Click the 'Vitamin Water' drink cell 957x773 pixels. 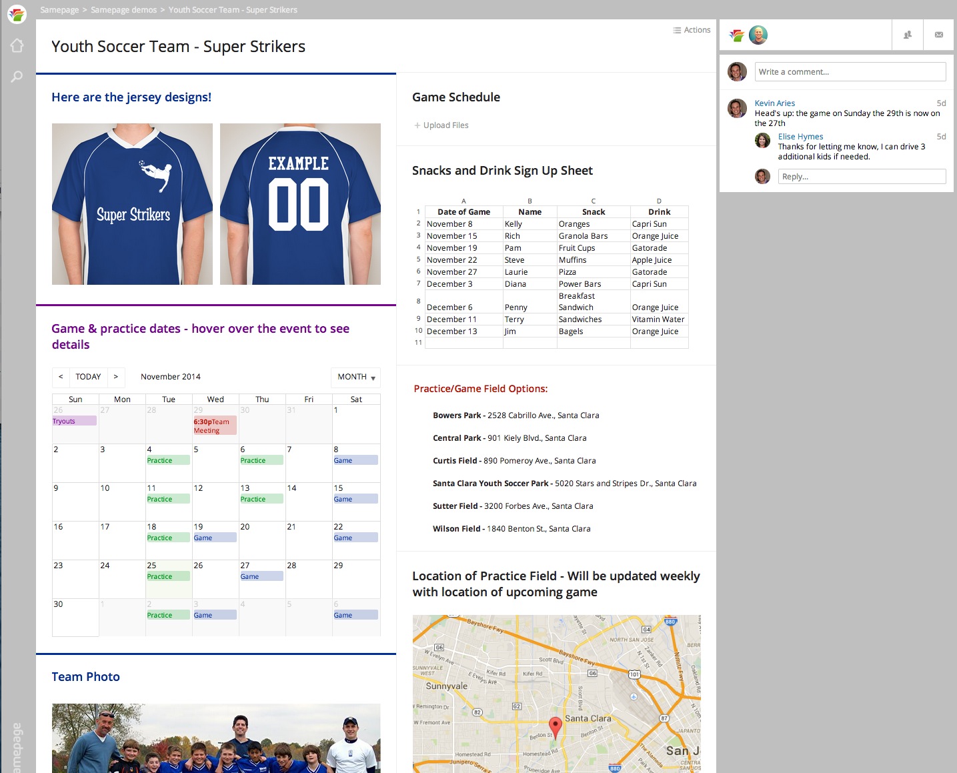pyautogui.click(x=659, y=319)
